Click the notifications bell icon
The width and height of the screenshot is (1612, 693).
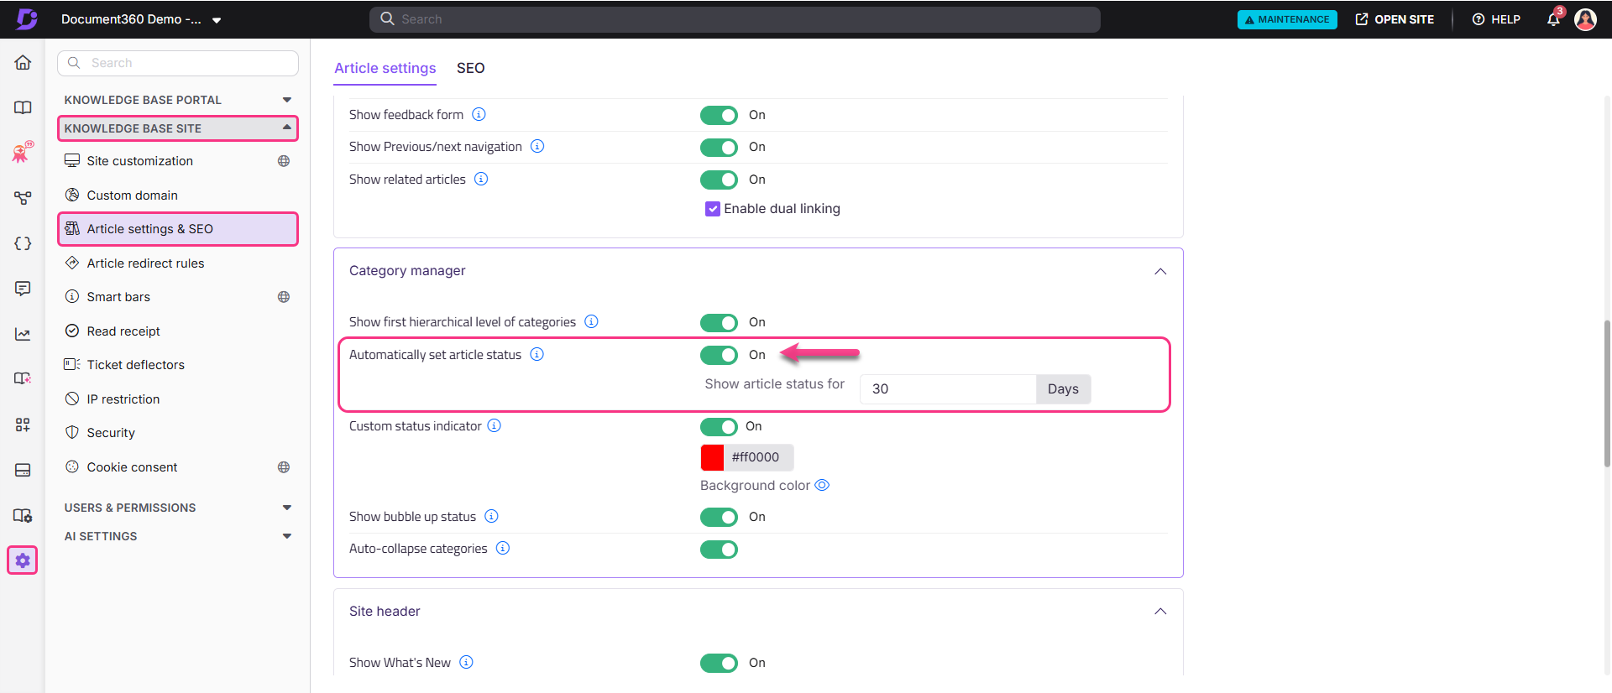(1553, 18)
